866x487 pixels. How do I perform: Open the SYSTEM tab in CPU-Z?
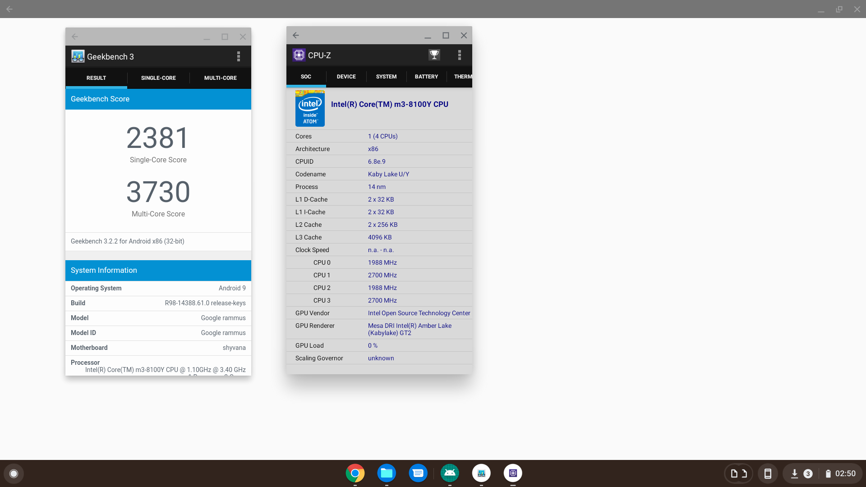pyautogui.click(x=387, y=77)
